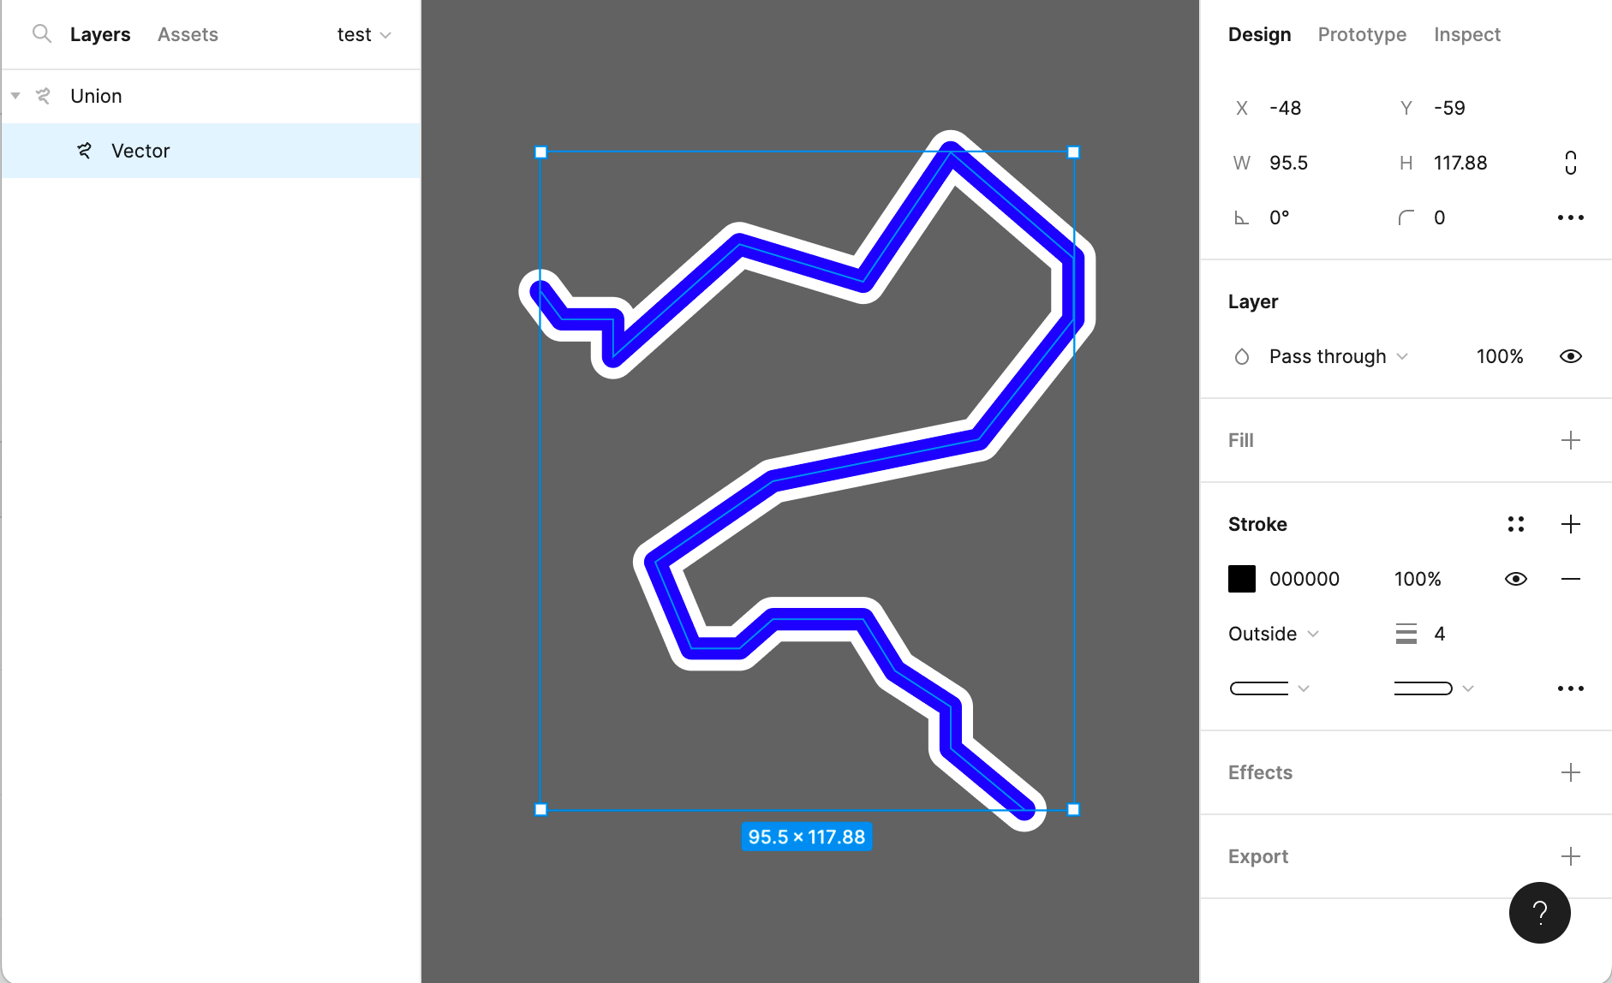The width and height of the screenshot is (1612, 983).
Task: Click the stroke weight icon
Action: coord(1406,634)
